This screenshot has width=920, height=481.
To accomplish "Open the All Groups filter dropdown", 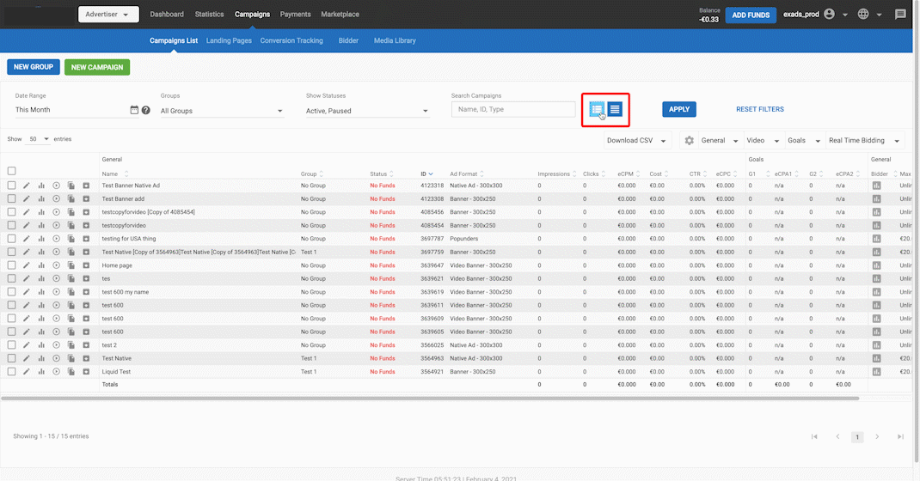I will point(221,111).
